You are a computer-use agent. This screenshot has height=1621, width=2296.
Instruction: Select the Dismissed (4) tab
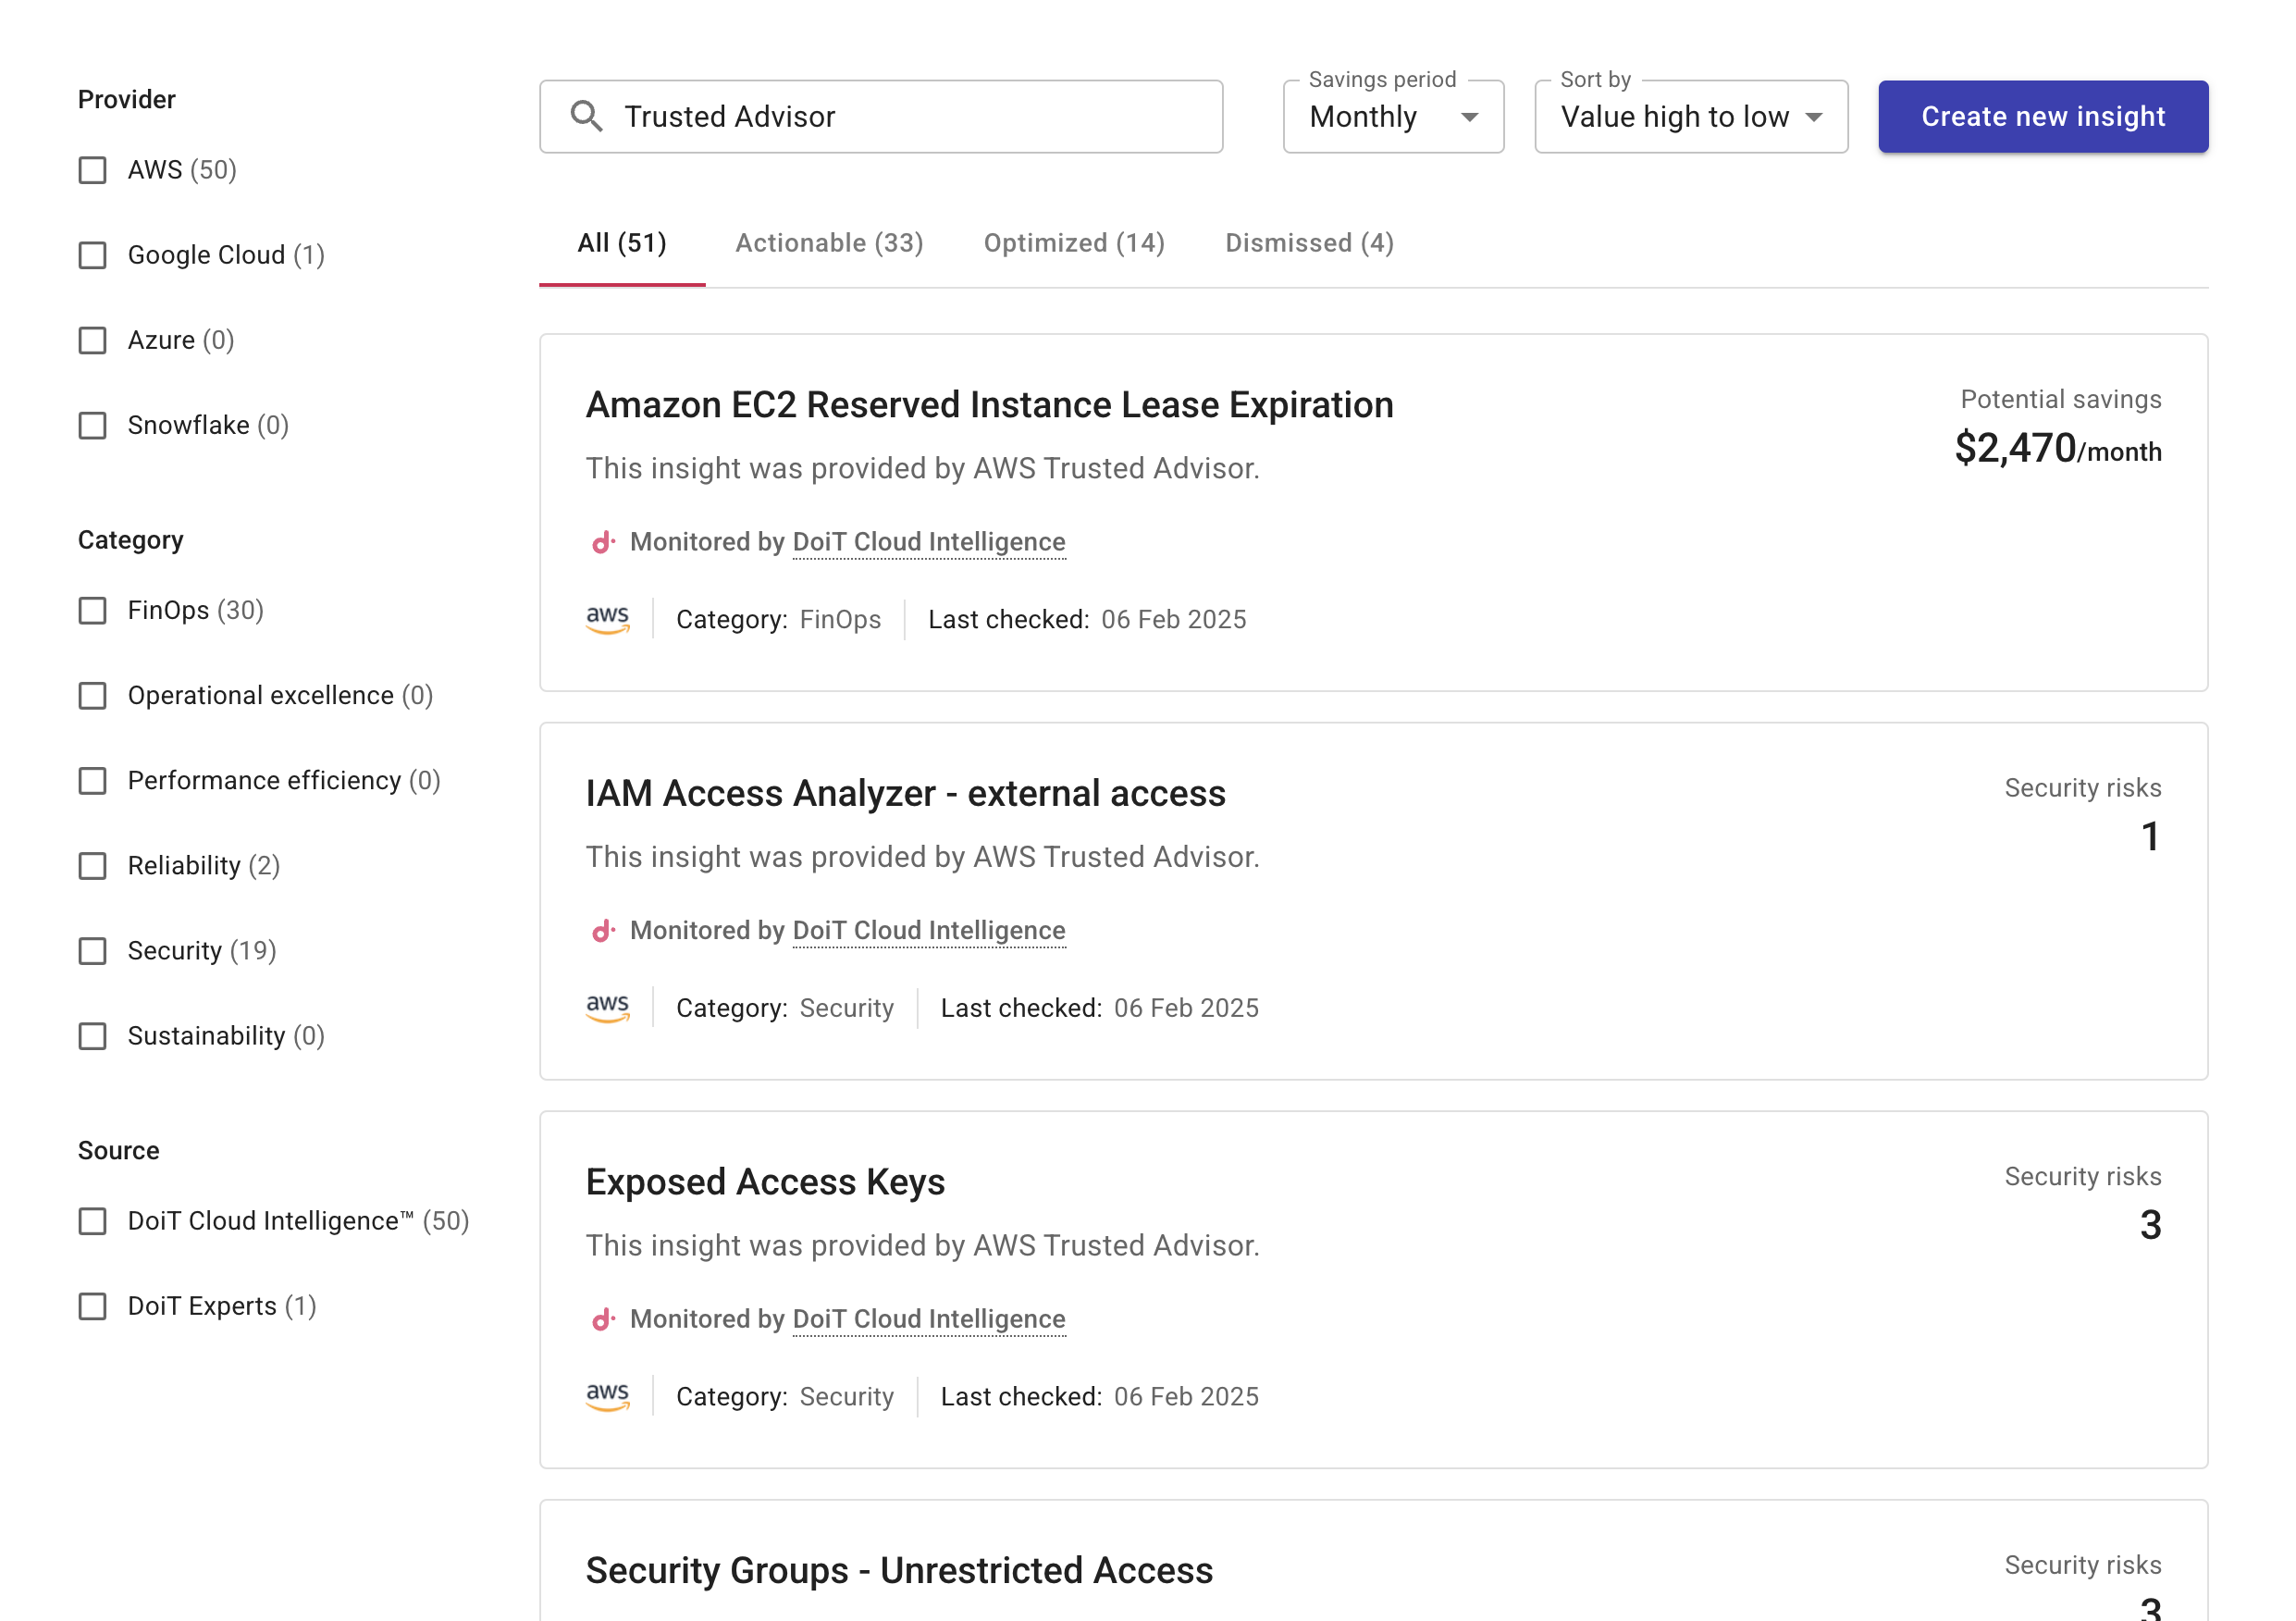point(1309,243)
